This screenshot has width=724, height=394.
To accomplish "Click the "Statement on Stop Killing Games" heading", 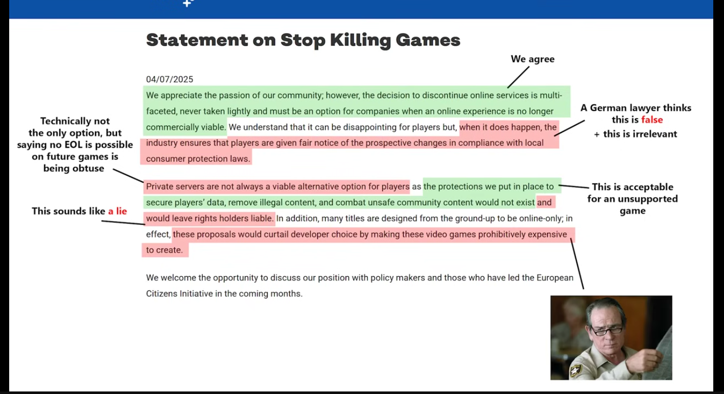I will pyautogui.click(x=303, y=40).
